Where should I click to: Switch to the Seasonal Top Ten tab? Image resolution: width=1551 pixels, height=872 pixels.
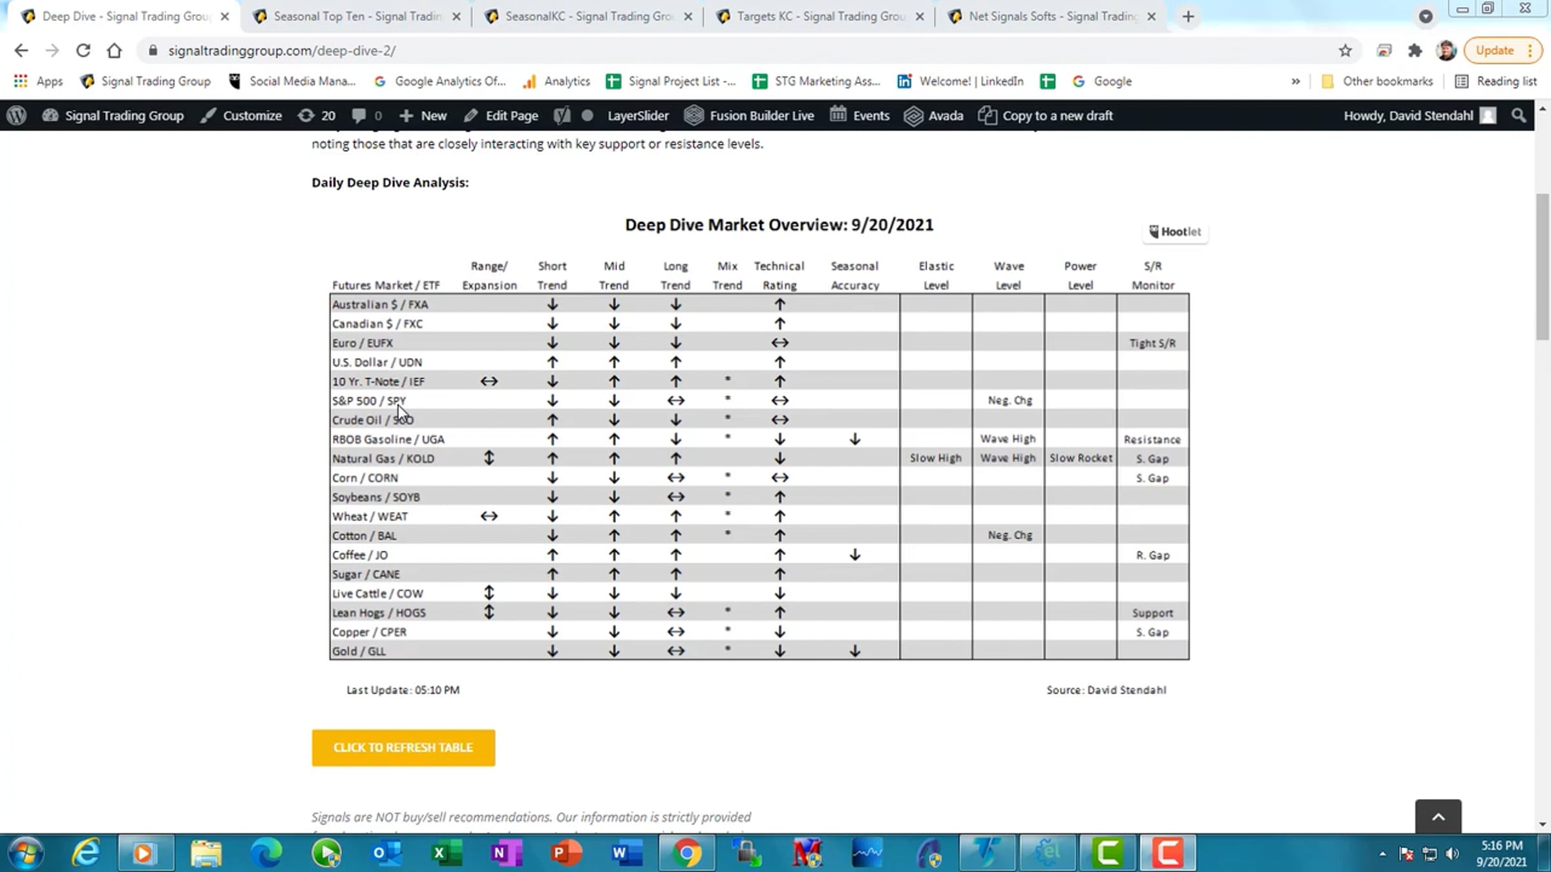357,17
